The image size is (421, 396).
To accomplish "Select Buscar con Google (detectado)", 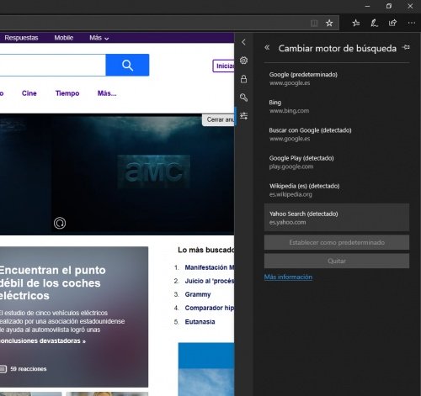I will (337, 135).
